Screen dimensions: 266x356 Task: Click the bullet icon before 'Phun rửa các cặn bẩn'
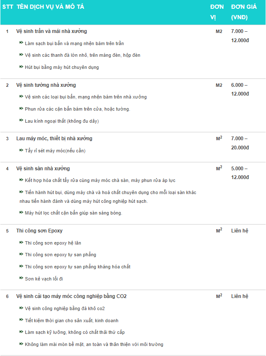(x=21, y=109)
